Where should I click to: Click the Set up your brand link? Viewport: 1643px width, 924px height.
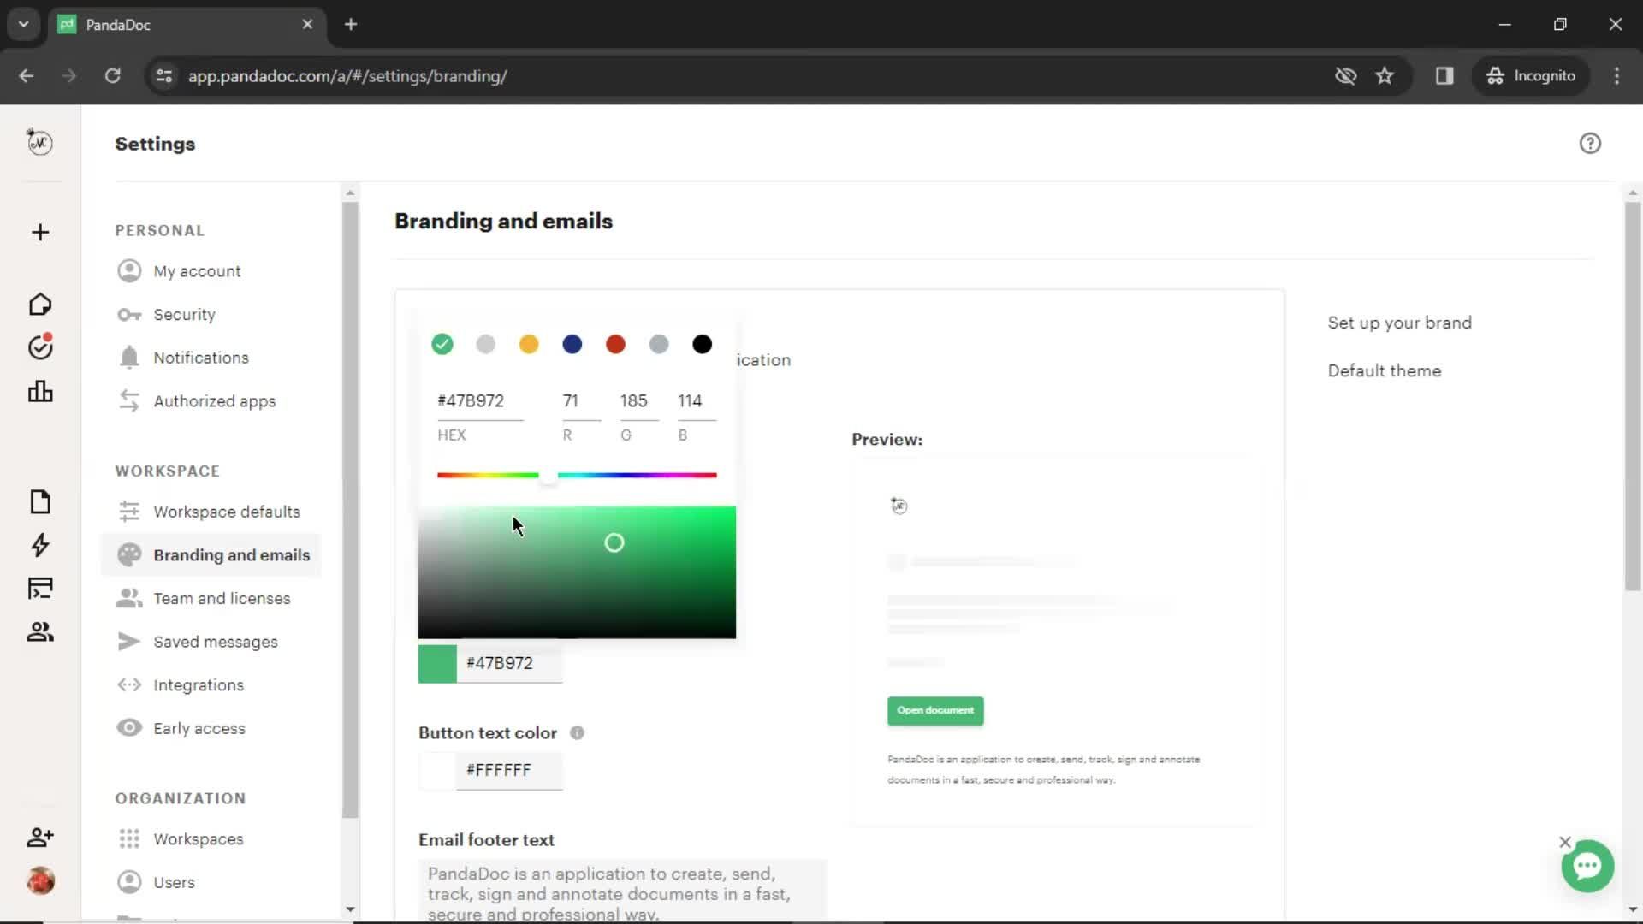point(1399,323)
